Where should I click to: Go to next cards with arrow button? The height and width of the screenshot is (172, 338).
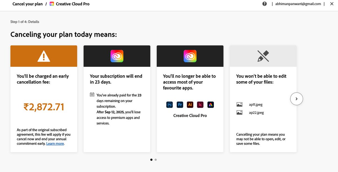tap(296, 99)
